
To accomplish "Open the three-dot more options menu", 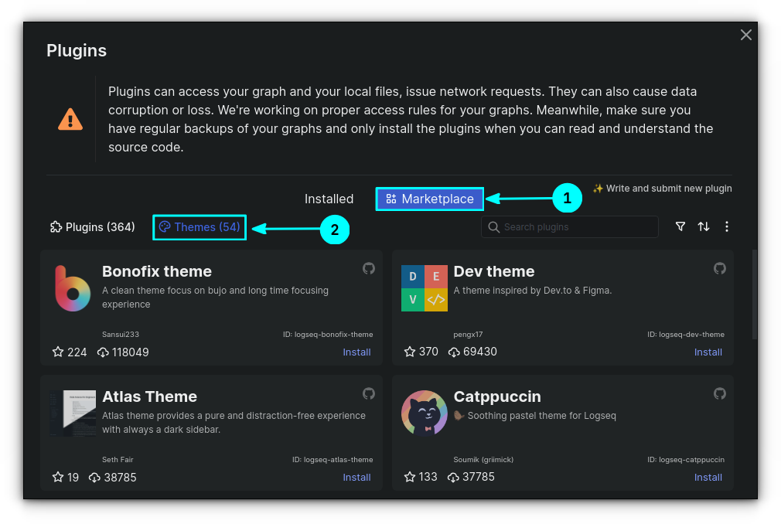I will 727,226.
